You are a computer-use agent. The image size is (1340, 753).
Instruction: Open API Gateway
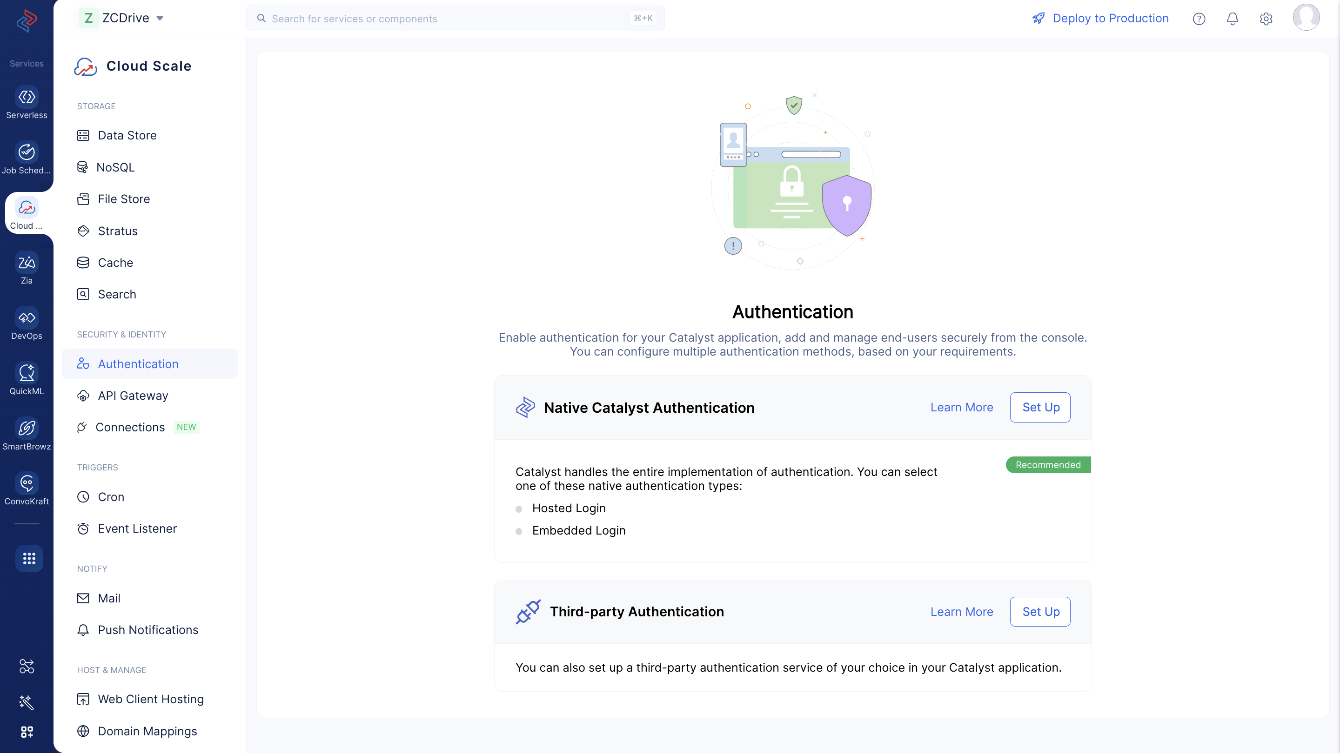149,396
